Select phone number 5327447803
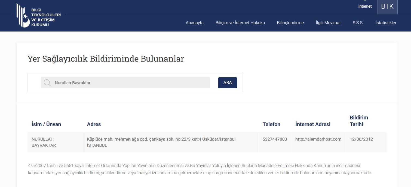This screenshot has width=411, height=187. pyautogui.click(x=275, y=139)
